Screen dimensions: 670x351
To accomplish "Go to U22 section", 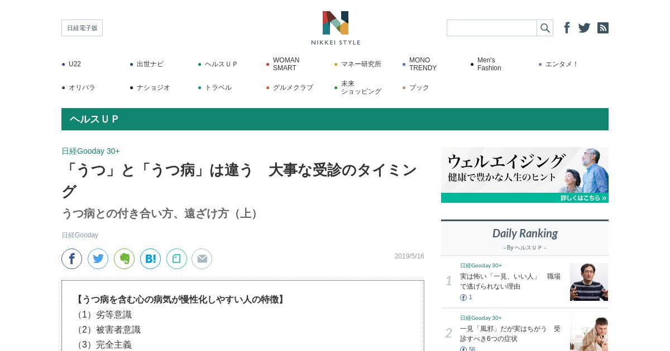I will point(75,64).
